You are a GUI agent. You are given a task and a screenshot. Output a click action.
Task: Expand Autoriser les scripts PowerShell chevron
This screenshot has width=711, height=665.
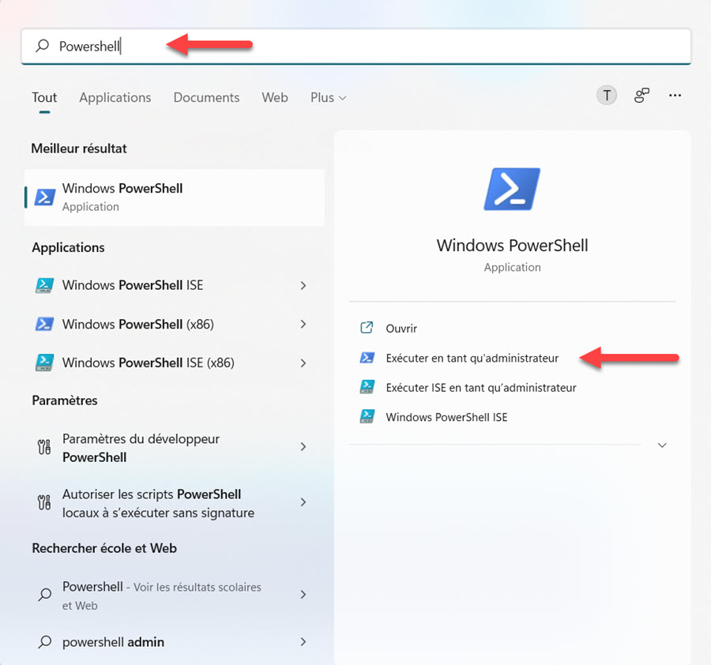303,502
